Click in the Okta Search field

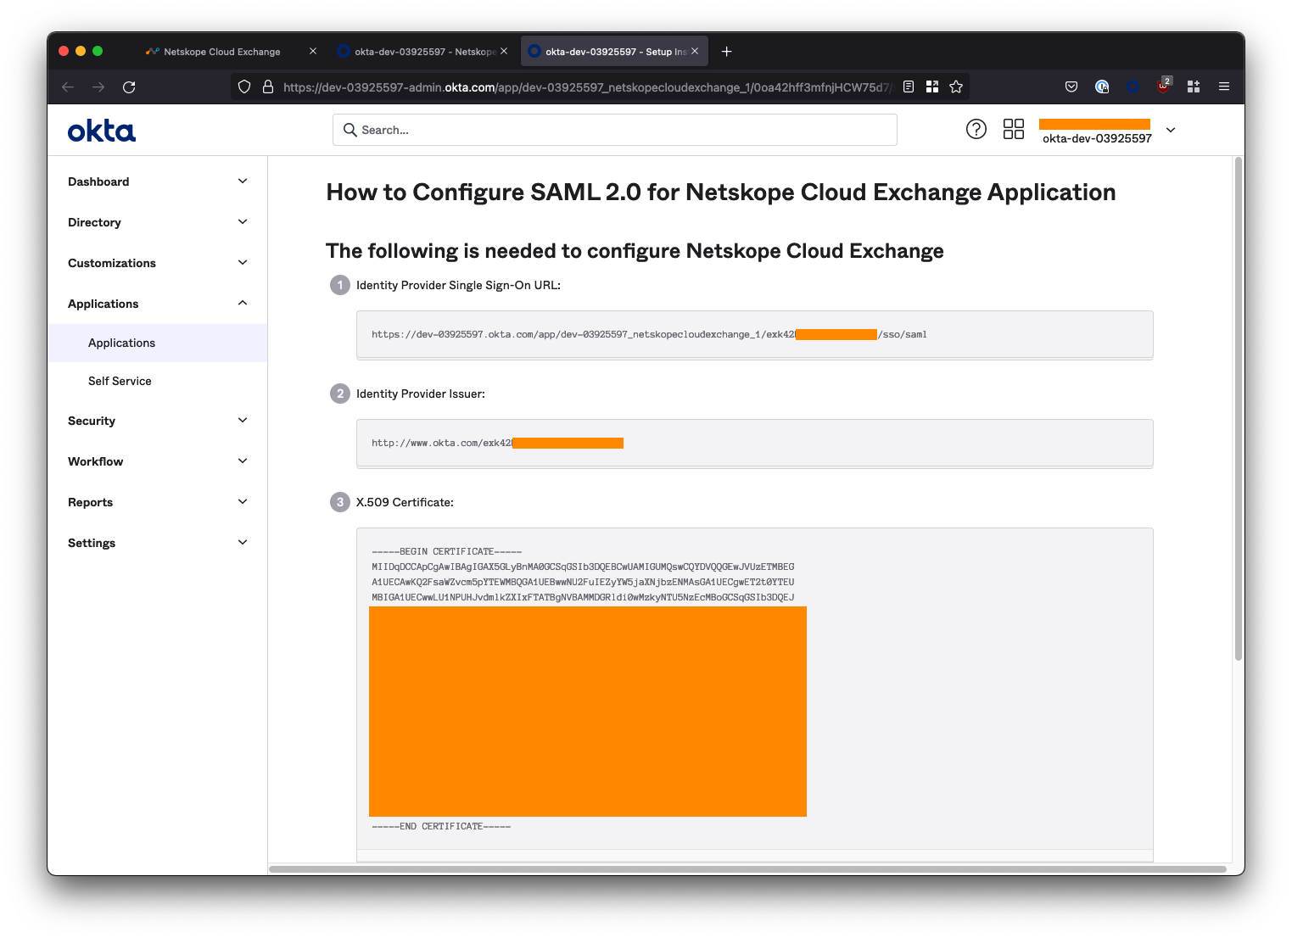[614, 130]
